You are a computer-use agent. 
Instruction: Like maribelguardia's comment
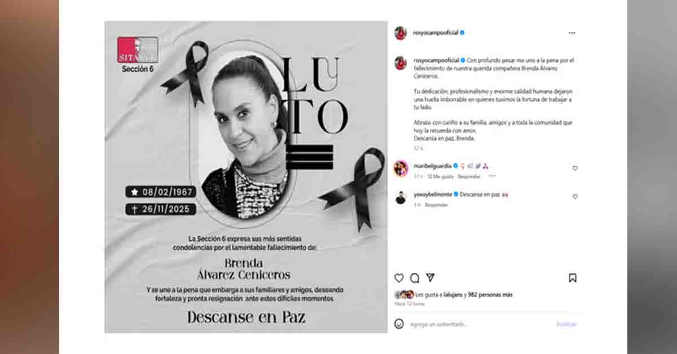[x=575, y=168]
